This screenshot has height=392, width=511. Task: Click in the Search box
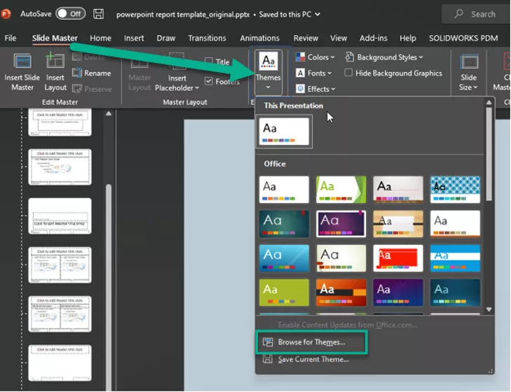pyautogui.click(x=476, y=14)
